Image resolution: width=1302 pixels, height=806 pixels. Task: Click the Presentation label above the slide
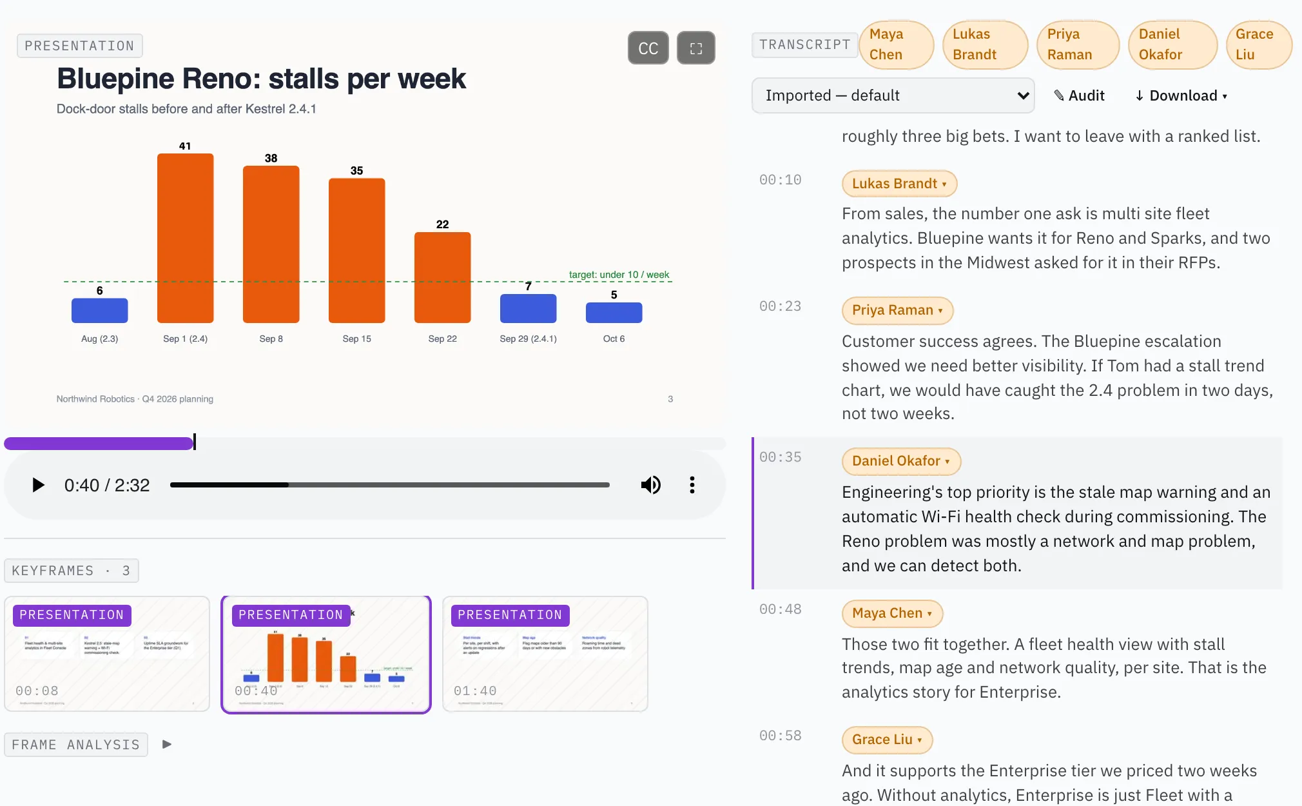coord(80,46)
